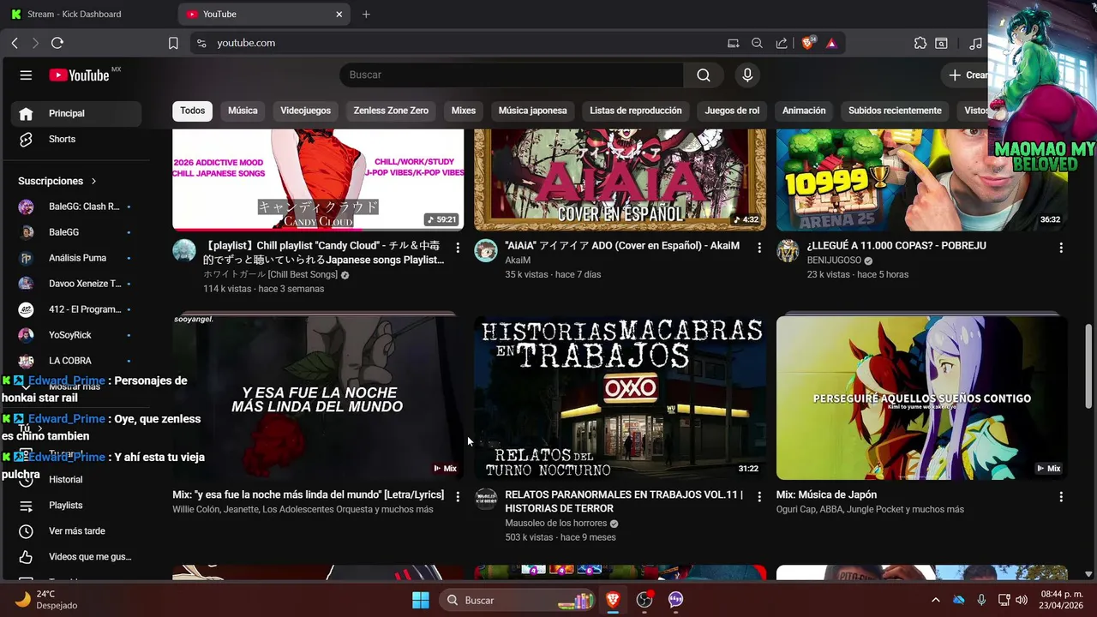The image size is (1097, 617).
Task: Select the Música filter chip
Action: point(243,111)
